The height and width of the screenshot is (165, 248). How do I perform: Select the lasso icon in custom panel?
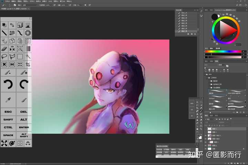4,56
